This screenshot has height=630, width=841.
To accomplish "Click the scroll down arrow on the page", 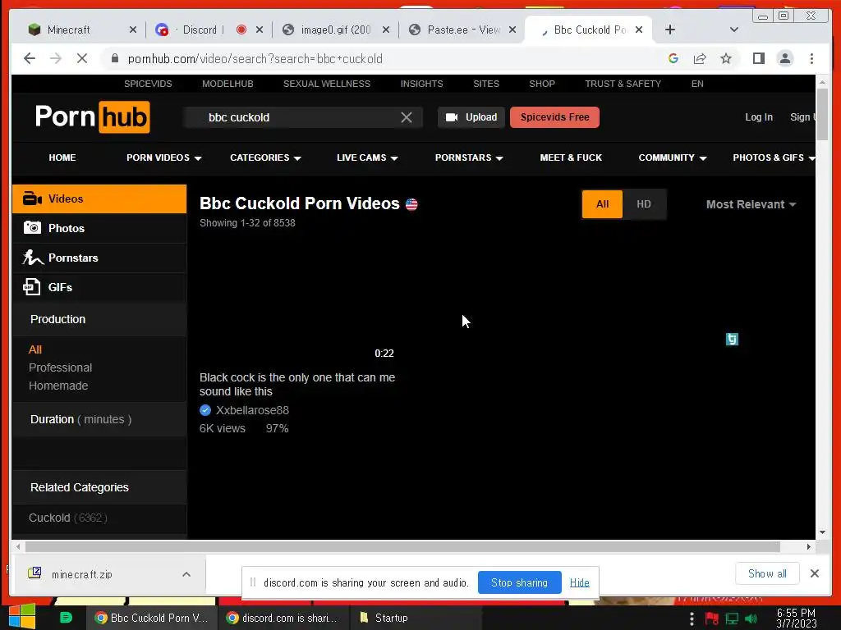I will (x=822, y=532).
